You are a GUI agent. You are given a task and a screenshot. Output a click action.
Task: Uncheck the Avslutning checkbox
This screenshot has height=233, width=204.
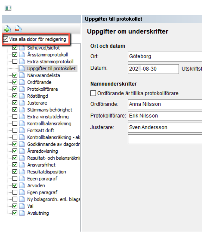click(x=15, y=213)
